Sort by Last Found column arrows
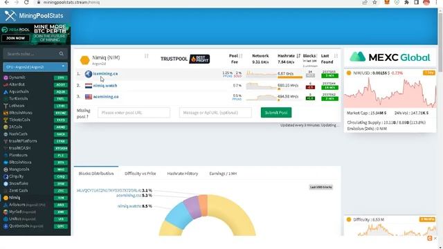Screen dimensions: 443x249 click(x=336, y=56)
